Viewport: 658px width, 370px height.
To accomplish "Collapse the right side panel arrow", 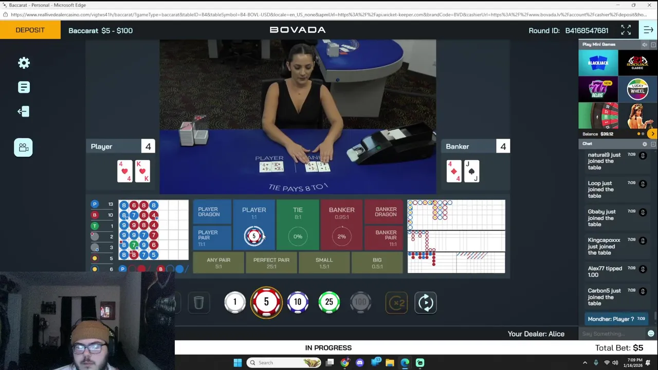I will pos(648,30).
